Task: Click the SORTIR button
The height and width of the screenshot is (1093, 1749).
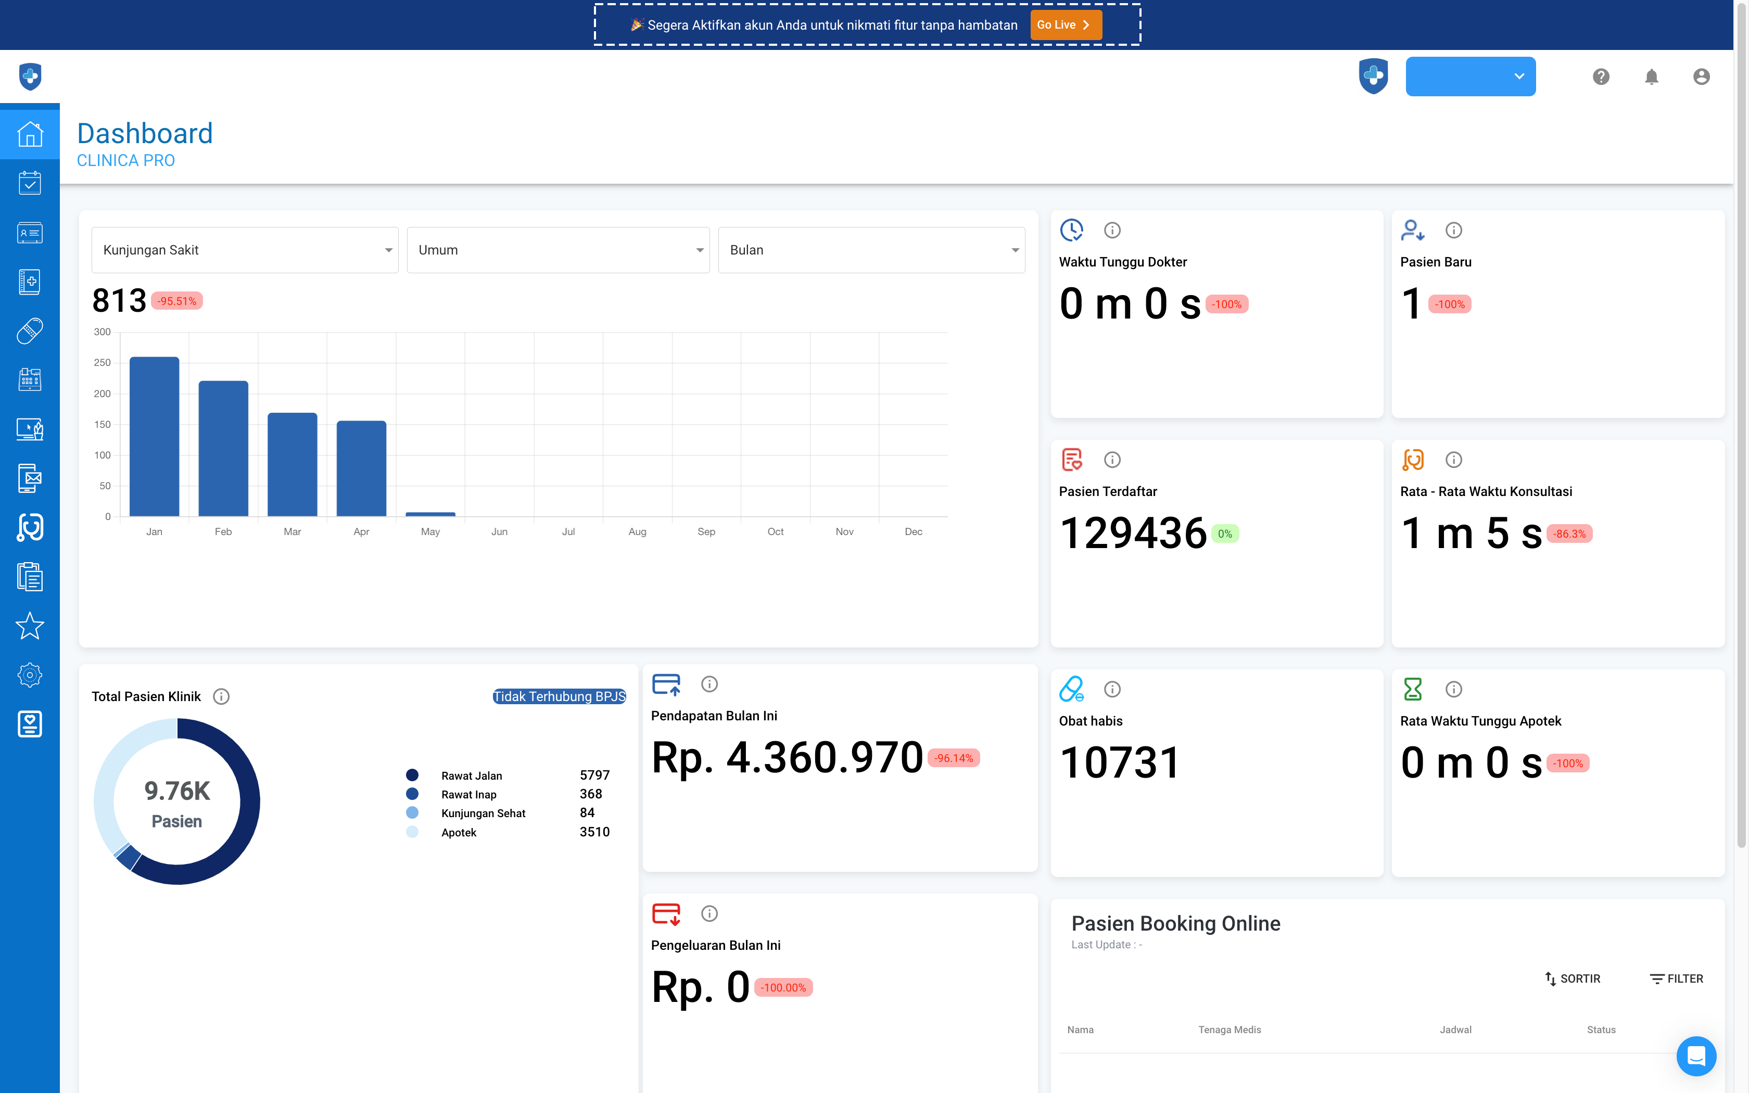Action: 1573,979
